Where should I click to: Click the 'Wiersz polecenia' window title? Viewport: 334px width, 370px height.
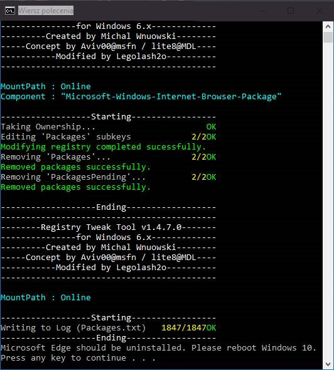point(46,11)
